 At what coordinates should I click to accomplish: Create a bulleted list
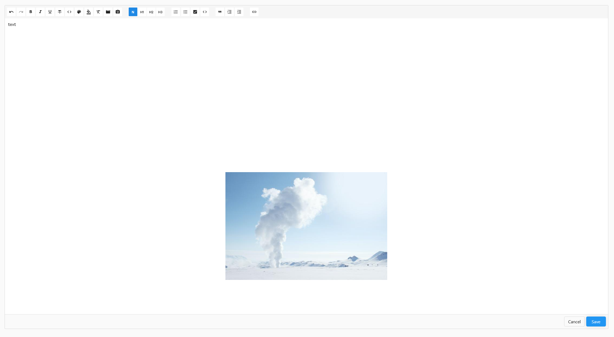pos(186,12)
